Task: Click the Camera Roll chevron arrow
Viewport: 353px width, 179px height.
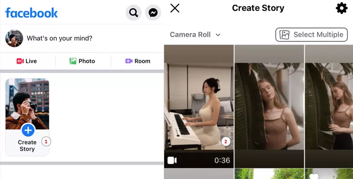Action: point(218,35)
